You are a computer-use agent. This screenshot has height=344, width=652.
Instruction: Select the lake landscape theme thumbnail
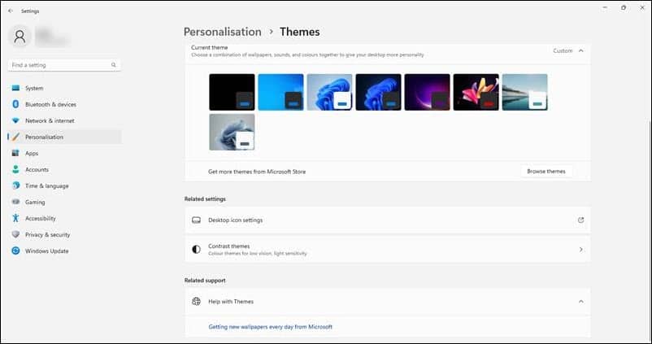tap(524, 92)
